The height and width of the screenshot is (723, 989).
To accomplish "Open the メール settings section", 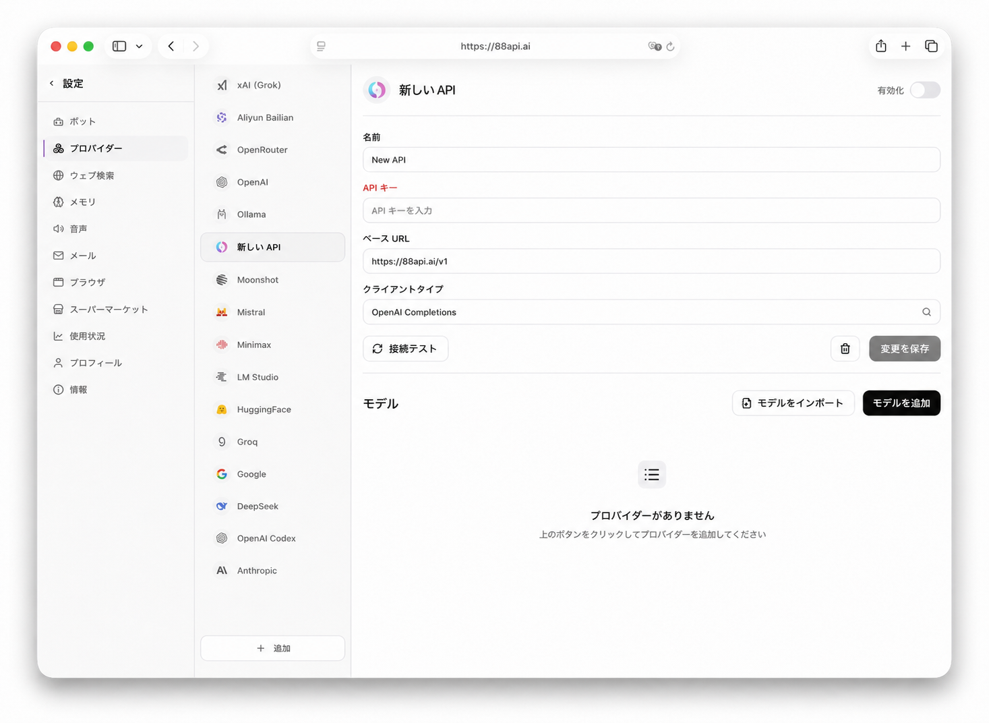I will (x=116, y=256).
